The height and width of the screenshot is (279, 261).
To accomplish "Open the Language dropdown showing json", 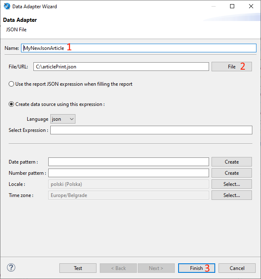I will click(63, 119).
